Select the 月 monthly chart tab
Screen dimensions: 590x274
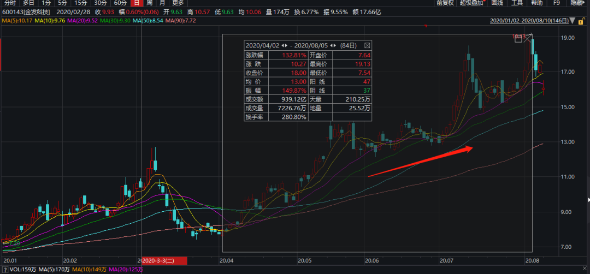tap(162, 3)
